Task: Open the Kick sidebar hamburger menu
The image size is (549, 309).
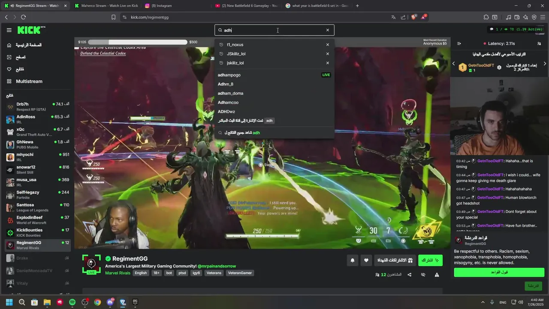Action: pyautogui.click(x=9, y=30)
